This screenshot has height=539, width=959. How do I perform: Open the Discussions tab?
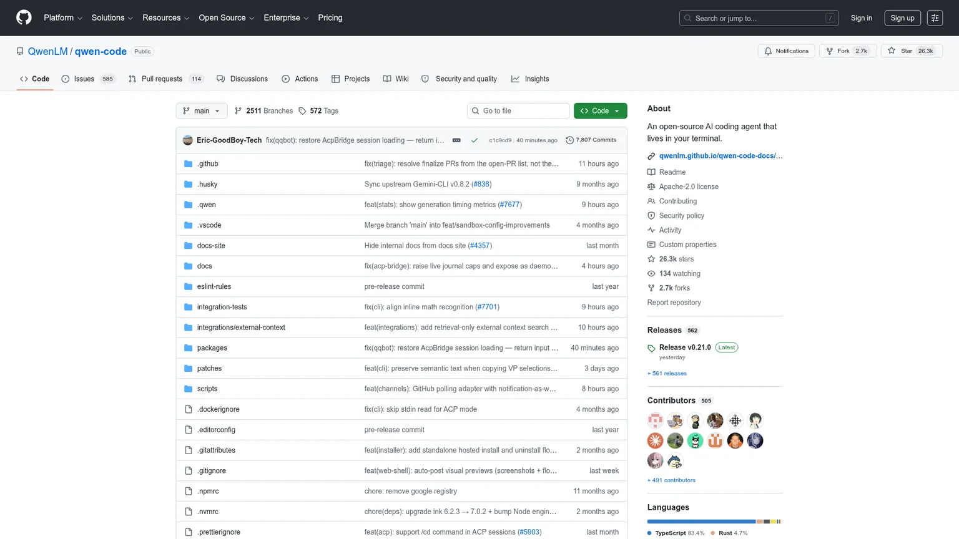[242, 79]
